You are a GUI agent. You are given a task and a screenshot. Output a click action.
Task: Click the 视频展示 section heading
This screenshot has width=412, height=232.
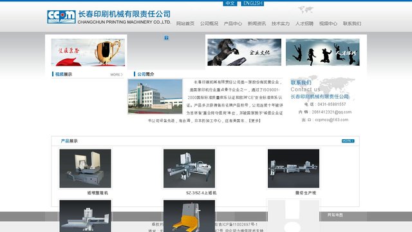pyautogui.click(x=63, y=74)
